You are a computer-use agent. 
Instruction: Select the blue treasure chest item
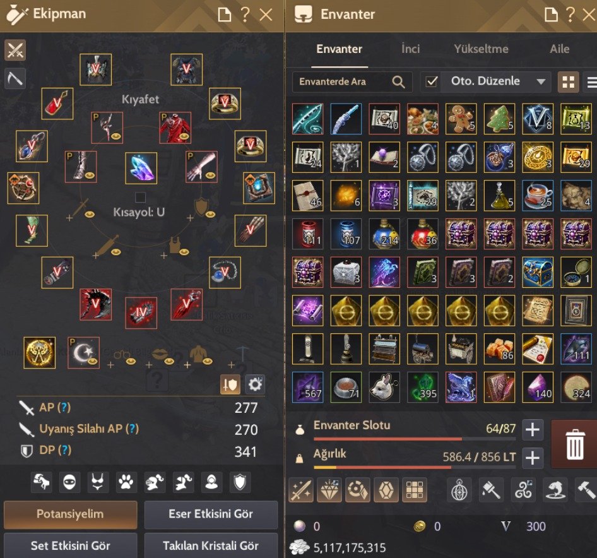point(538,272)
